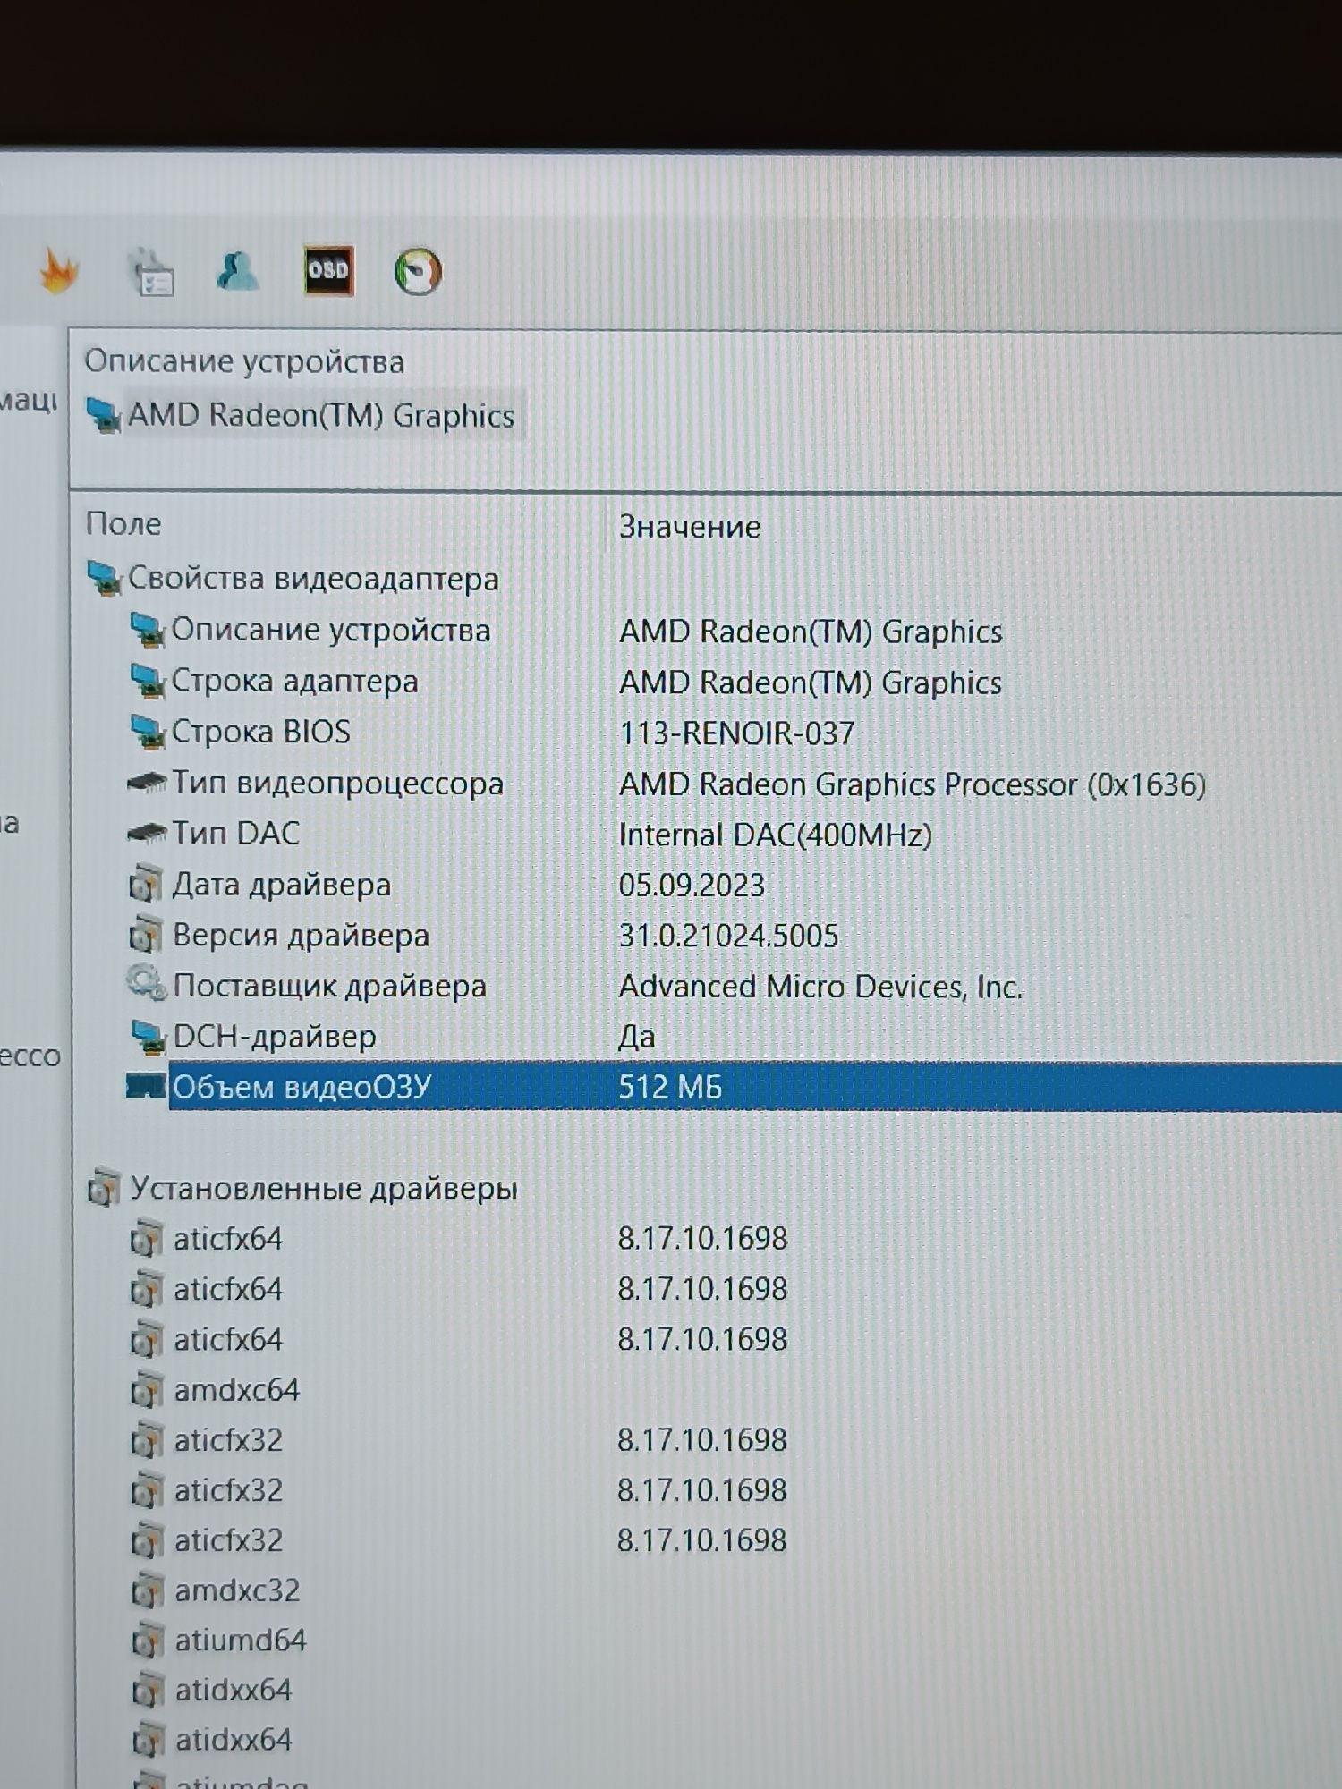The image size is (1342, 1789).
Task: Click the 05.09.2023 driver date value
Action: [692, 886]
